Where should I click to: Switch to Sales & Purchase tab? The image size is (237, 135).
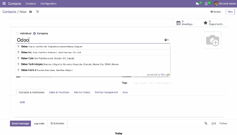click(59, 92)
